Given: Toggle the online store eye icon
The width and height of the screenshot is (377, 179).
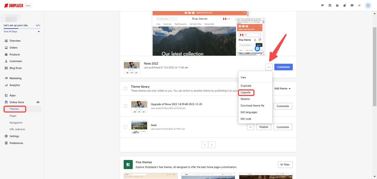Looking at the screenshot, I should point(38,102).
